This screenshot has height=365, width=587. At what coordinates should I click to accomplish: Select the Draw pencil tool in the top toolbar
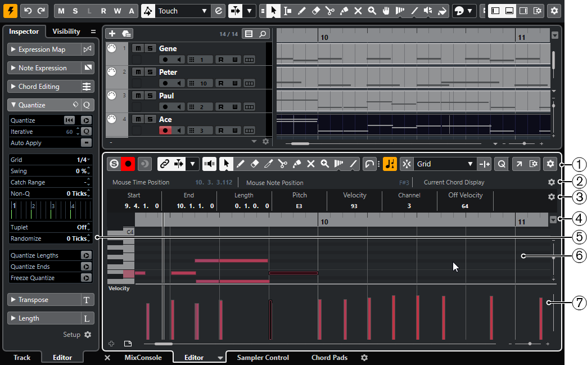[x=301, y=11]
